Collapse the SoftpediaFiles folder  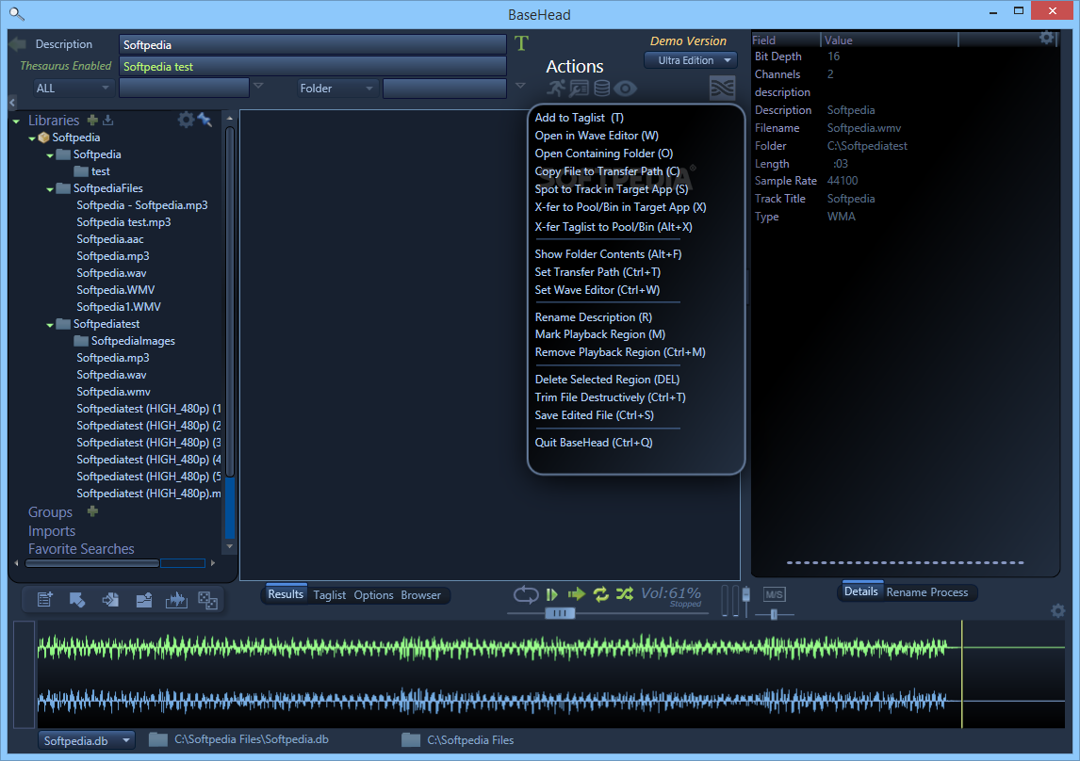coord(50,189)
